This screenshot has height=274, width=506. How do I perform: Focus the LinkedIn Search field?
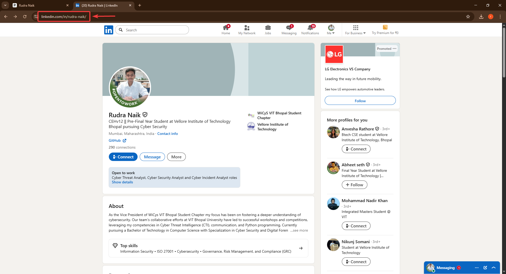(152, 30)
